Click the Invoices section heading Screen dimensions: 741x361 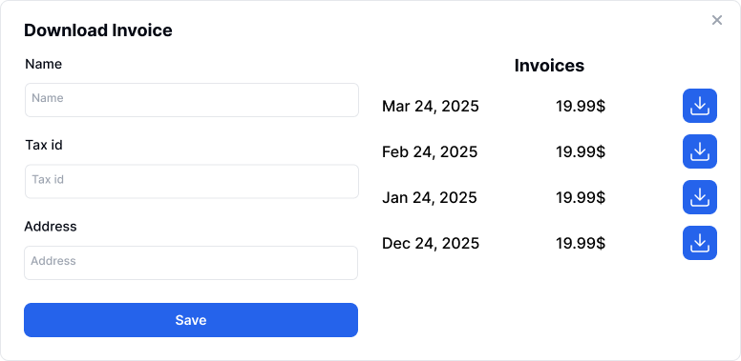coord(549,66)
